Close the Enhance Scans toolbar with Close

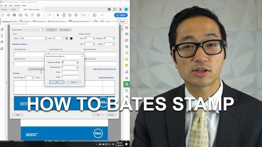point(122,21)
